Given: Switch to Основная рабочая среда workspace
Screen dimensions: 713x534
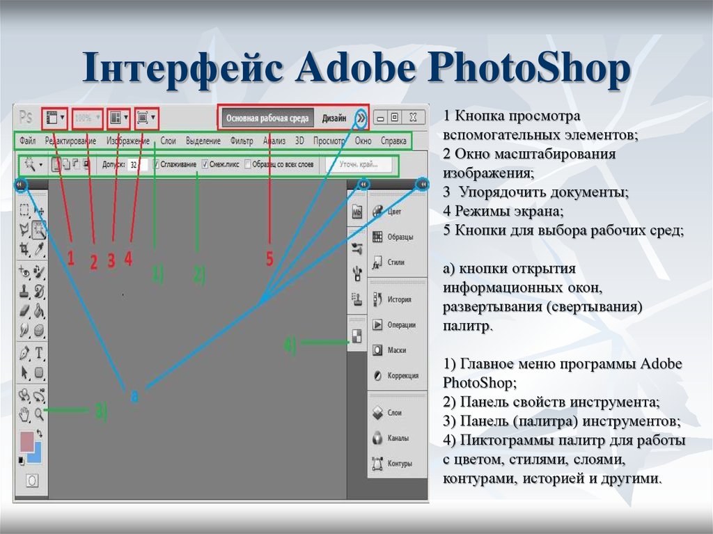Looking at the screenshot, I should [x=267, y=118].
